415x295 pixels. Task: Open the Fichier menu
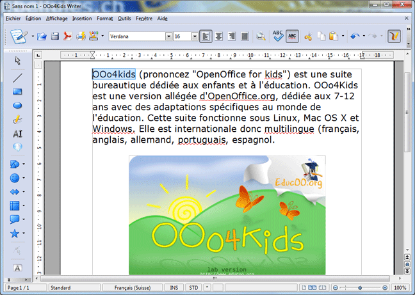tap(13, 19)
